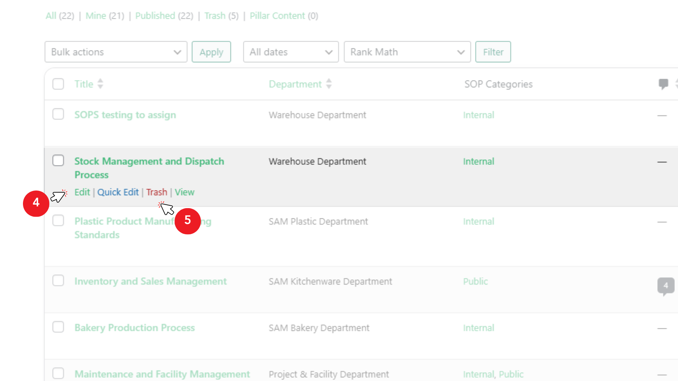The image size is (678, 381).
Task: Open the Bulk actions dropdown
Action: (116, 52)
